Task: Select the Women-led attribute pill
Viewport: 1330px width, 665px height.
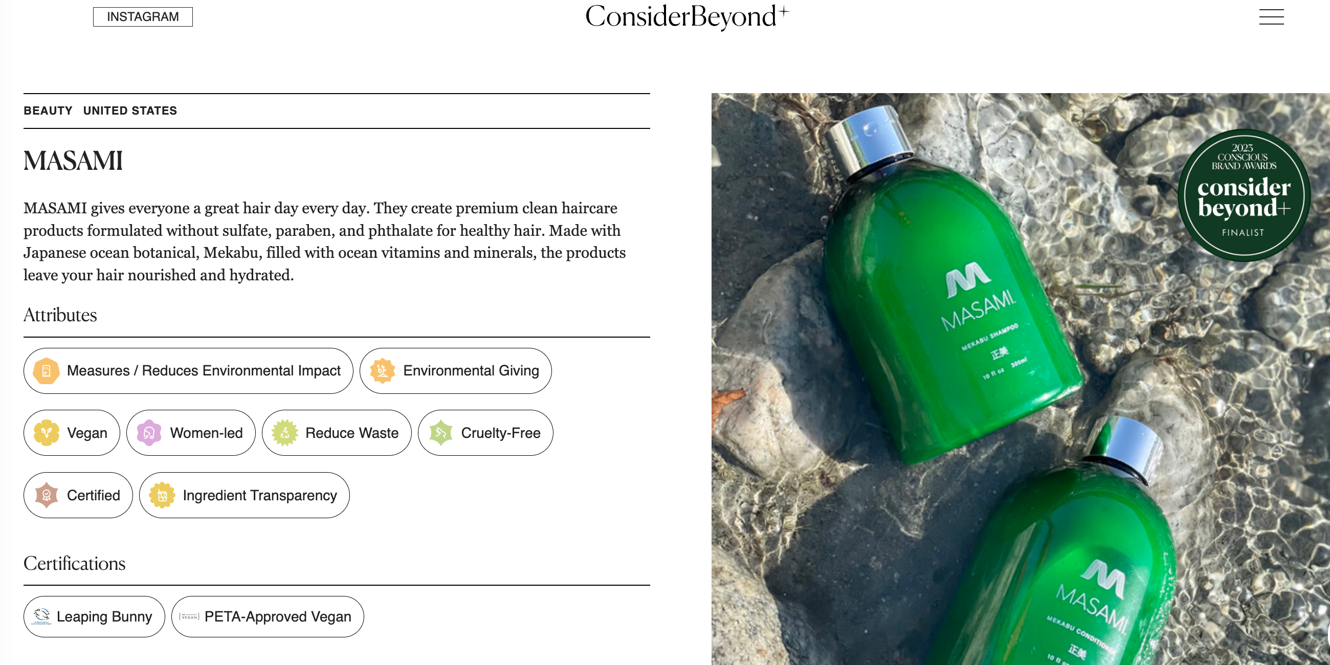Action: (191, 433)
